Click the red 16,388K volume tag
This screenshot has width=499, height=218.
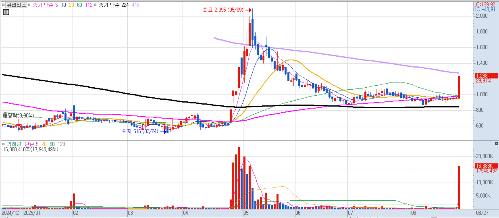(486, 166)
